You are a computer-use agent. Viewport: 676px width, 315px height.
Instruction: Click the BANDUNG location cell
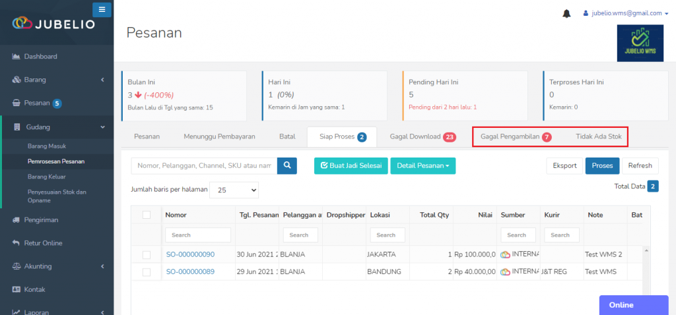[x=388, y=272]
